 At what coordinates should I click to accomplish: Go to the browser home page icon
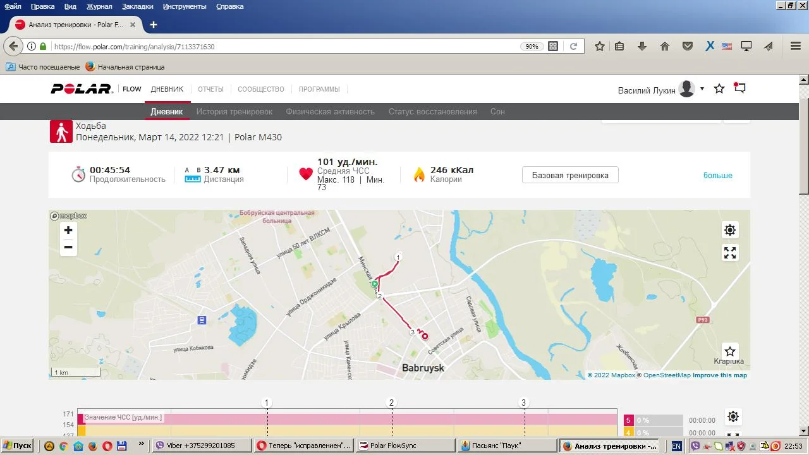665,46
